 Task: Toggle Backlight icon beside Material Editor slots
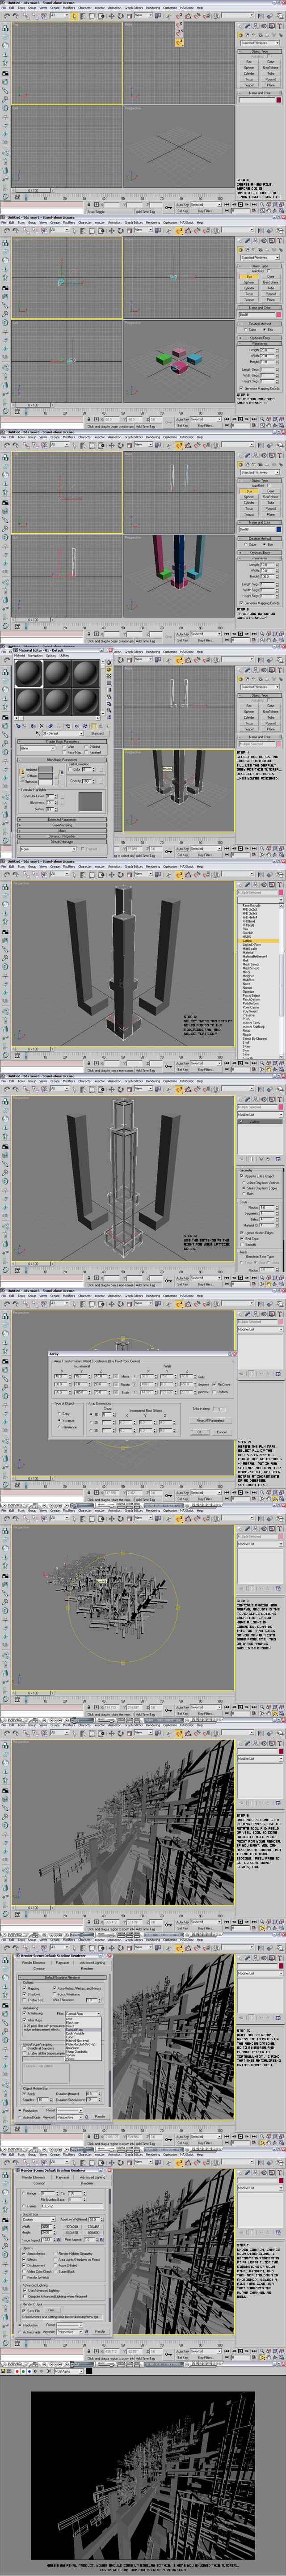pos(109,670)
